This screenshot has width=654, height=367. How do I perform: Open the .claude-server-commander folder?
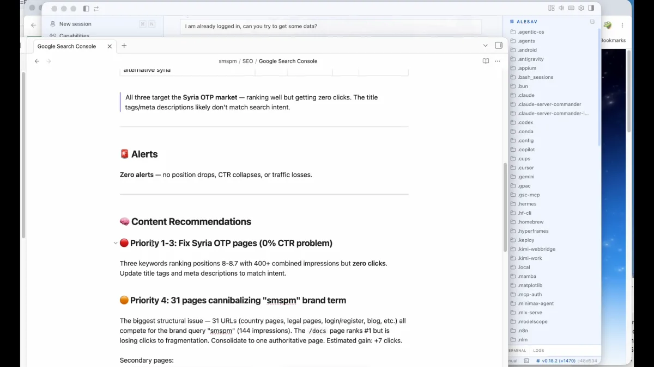click(549, 104)
